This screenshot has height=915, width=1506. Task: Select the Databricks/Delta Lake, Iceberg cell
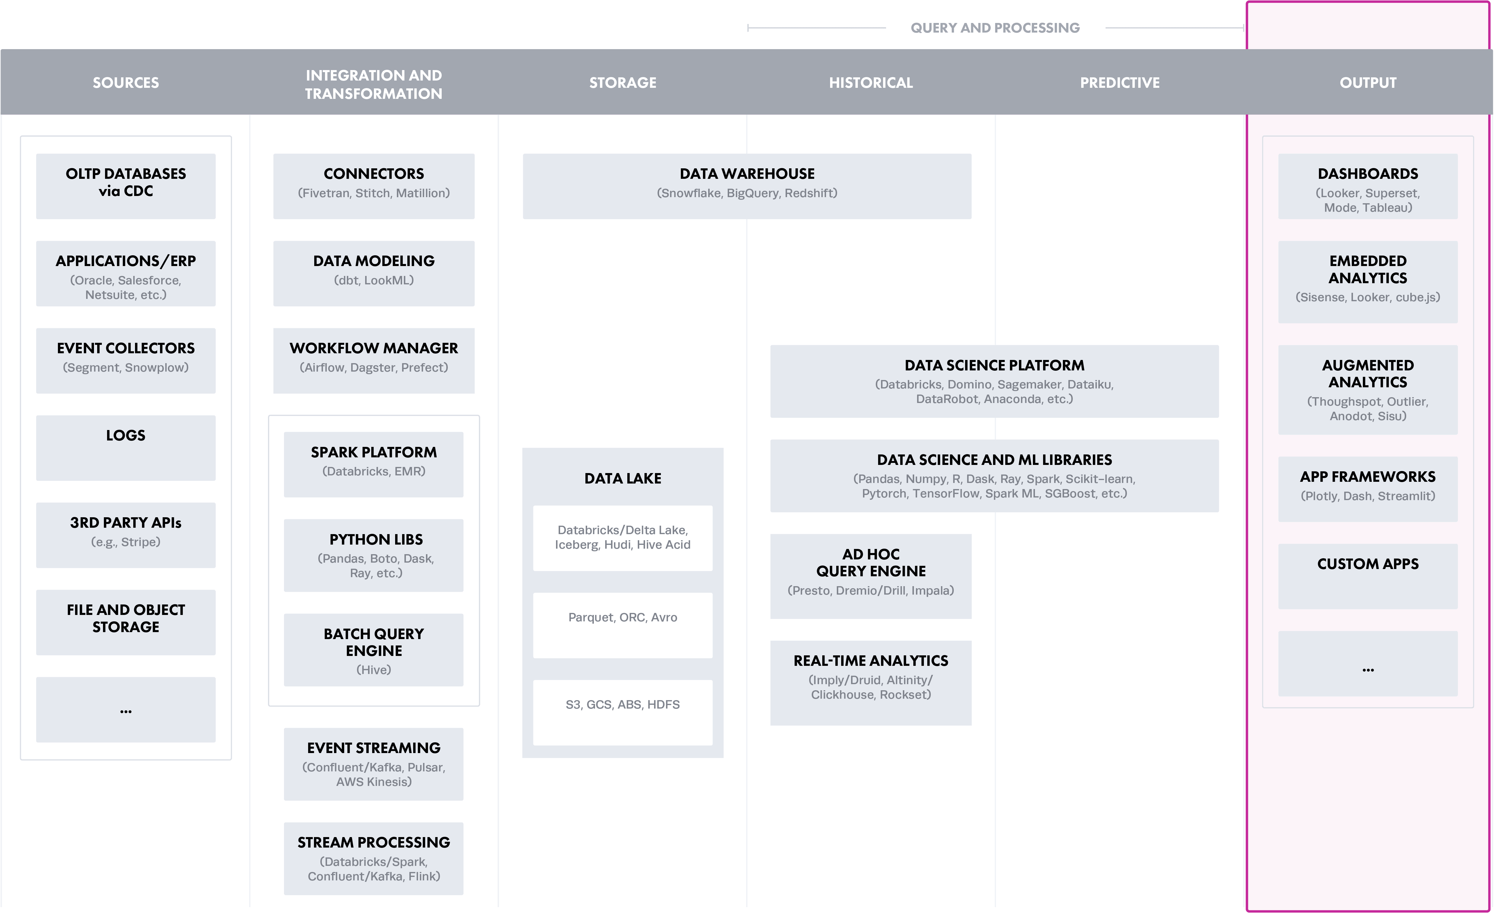coord(624,539)
